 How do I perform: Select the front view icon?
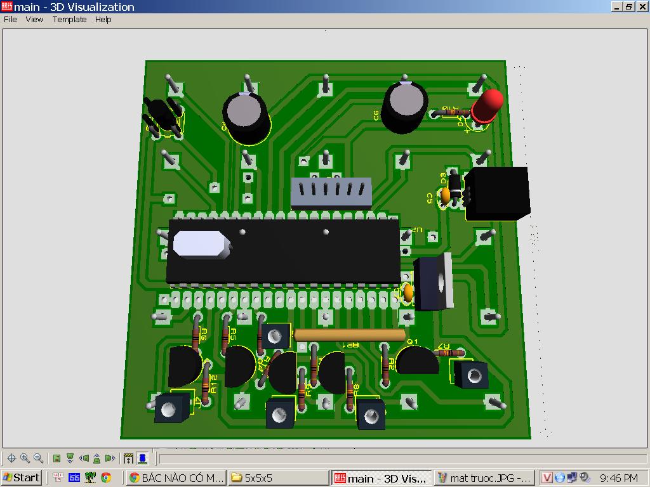pos(70,458)
